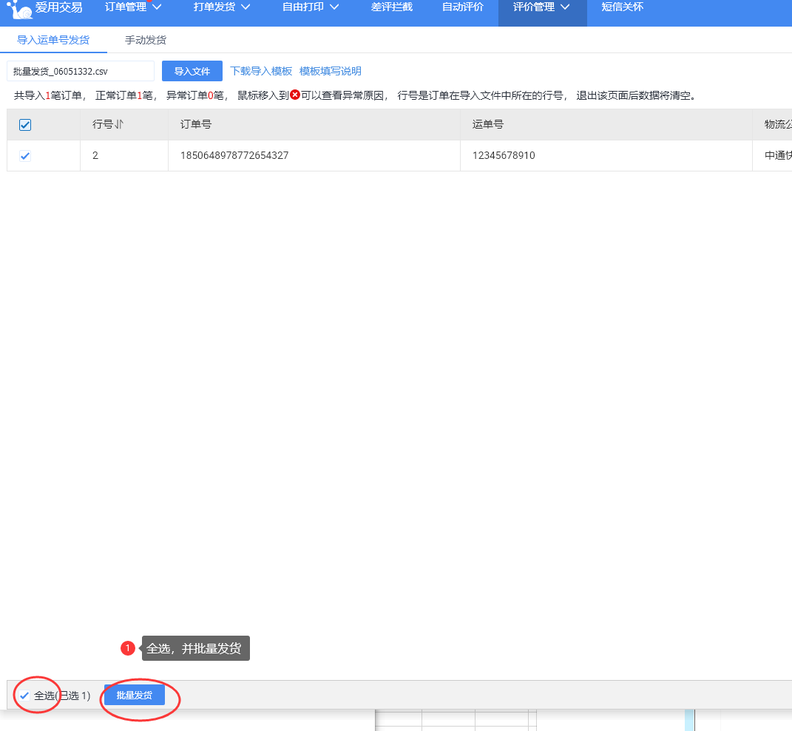792x731 pixels.
Task: Switch to the 手动发货 tab
Action: click(146, 40)
